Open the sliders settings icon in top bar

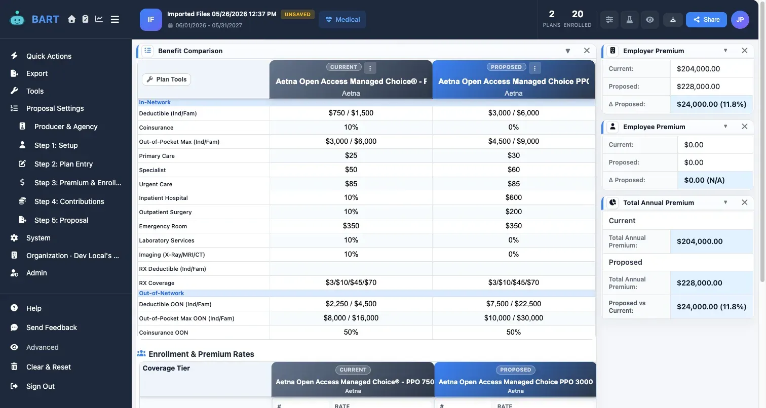tap(609, 20)
